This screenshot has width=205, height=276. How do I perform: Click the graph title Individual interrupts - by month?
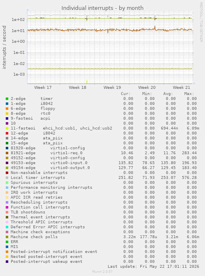coord(102,8)
